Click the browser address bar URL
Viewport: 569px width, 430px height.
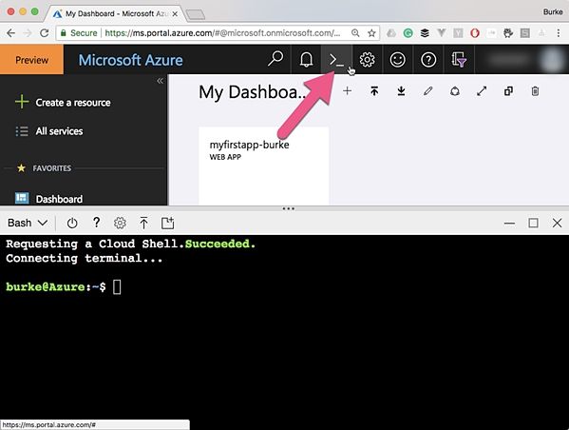[222, 33]
